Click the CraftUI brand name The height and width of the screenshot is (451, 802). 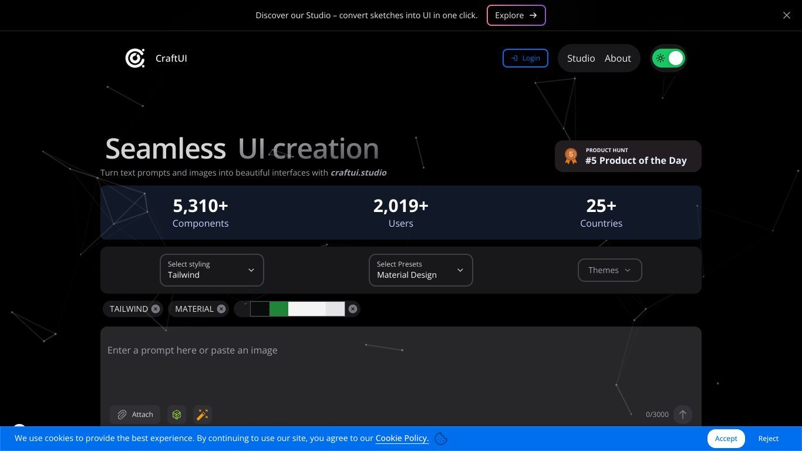tap(171, 58)
